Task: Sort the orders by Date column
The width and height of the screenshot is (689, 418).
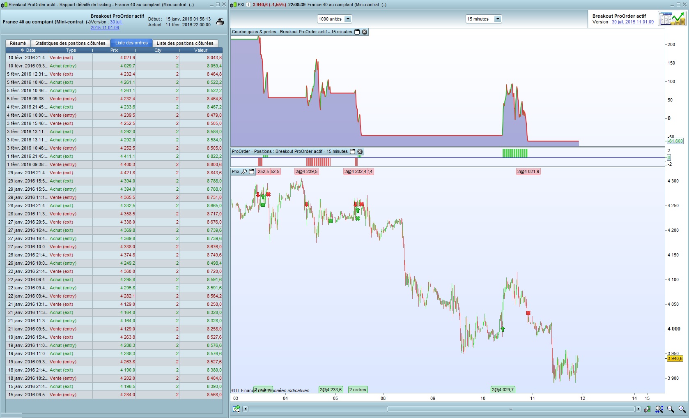Action: coord(28,50)
